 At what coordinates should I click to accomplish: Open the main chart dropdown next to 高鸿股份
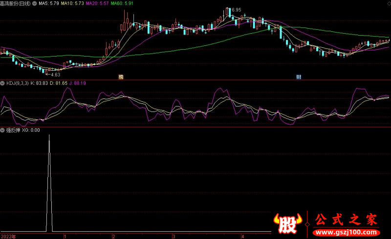pos(34,3)
